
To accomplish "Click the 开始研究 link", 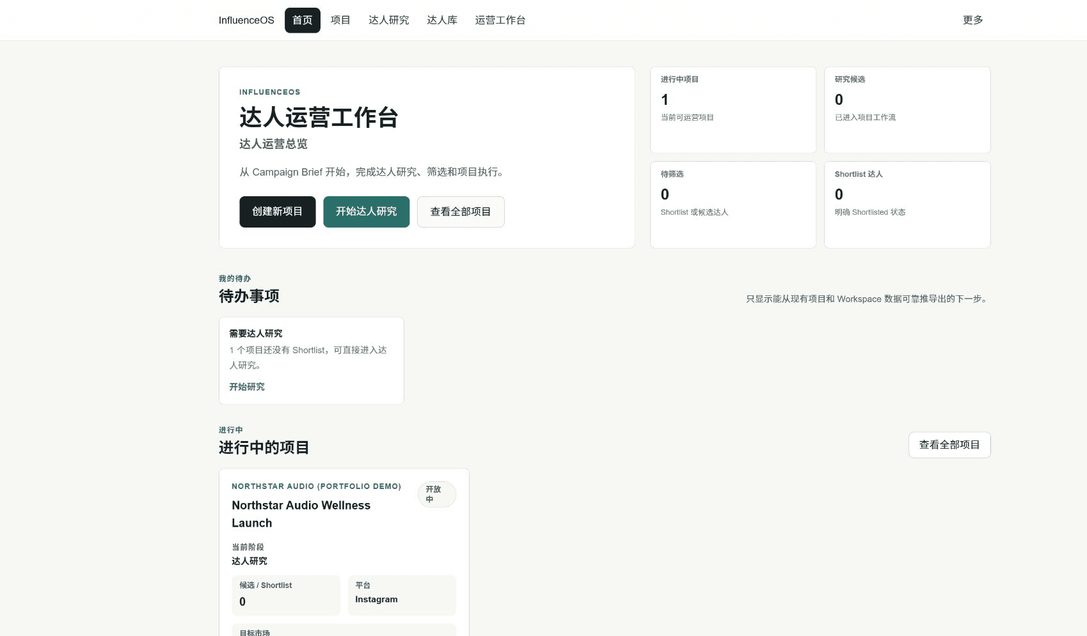I will 247,387.
